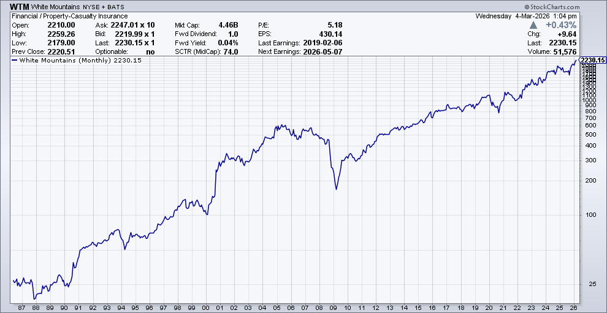
Task: Click the Next Earnings: field label
Action: (x=279, y=52)
